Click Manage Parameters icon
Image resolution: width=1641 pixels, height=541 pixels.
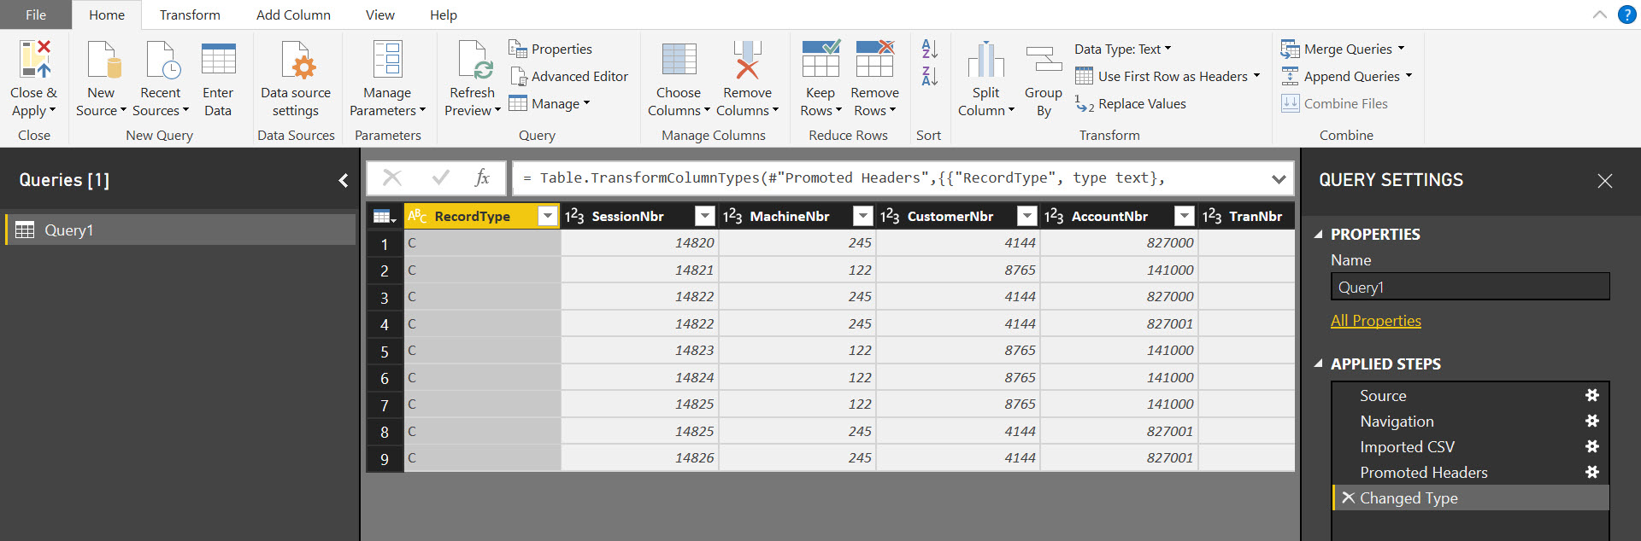tap(387, 59)
